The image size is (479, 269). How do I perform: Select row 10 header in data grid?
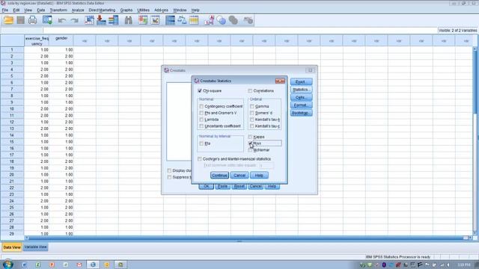tap(12, 109)
